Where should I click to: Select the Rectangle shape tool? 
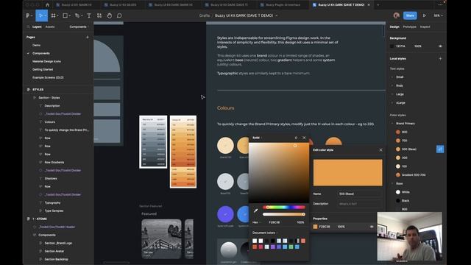click(65, 15)
